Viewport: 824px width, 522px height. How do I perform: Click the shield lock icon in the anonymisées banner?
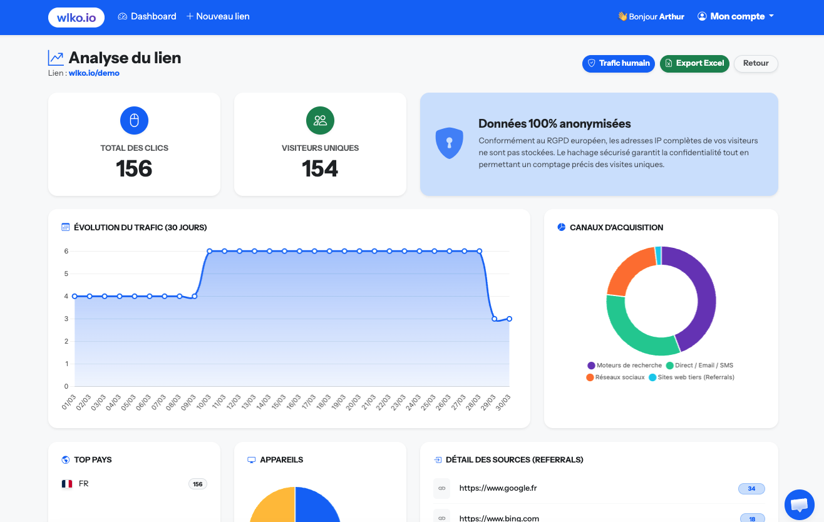pyautogui.click(x=449, y=143)
